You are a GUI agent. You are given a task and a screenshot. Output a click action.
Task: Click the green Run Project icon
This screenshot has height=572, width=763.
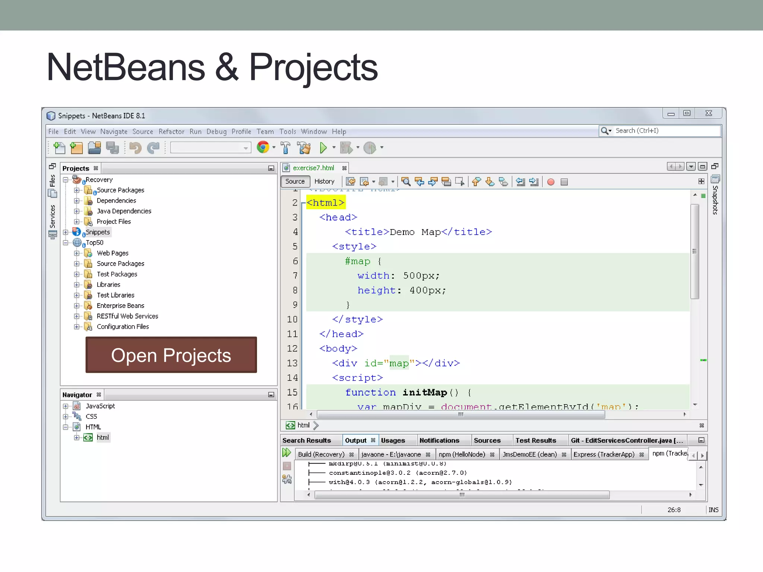click(323, 148)
